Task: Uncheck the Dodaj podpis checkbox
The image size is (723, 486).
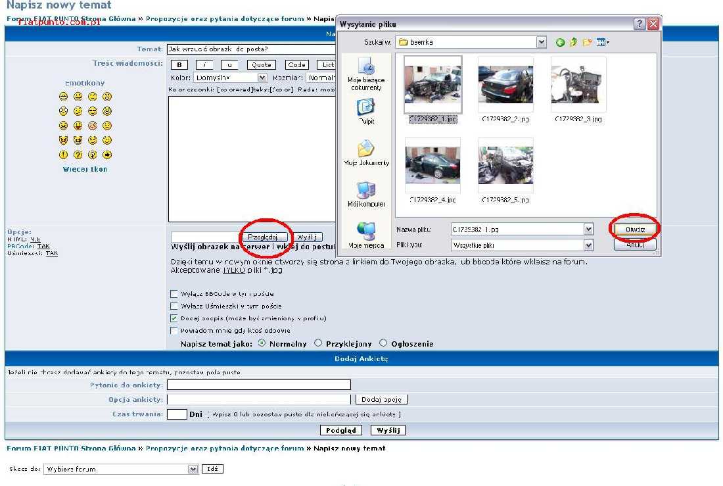Action: 174,318
